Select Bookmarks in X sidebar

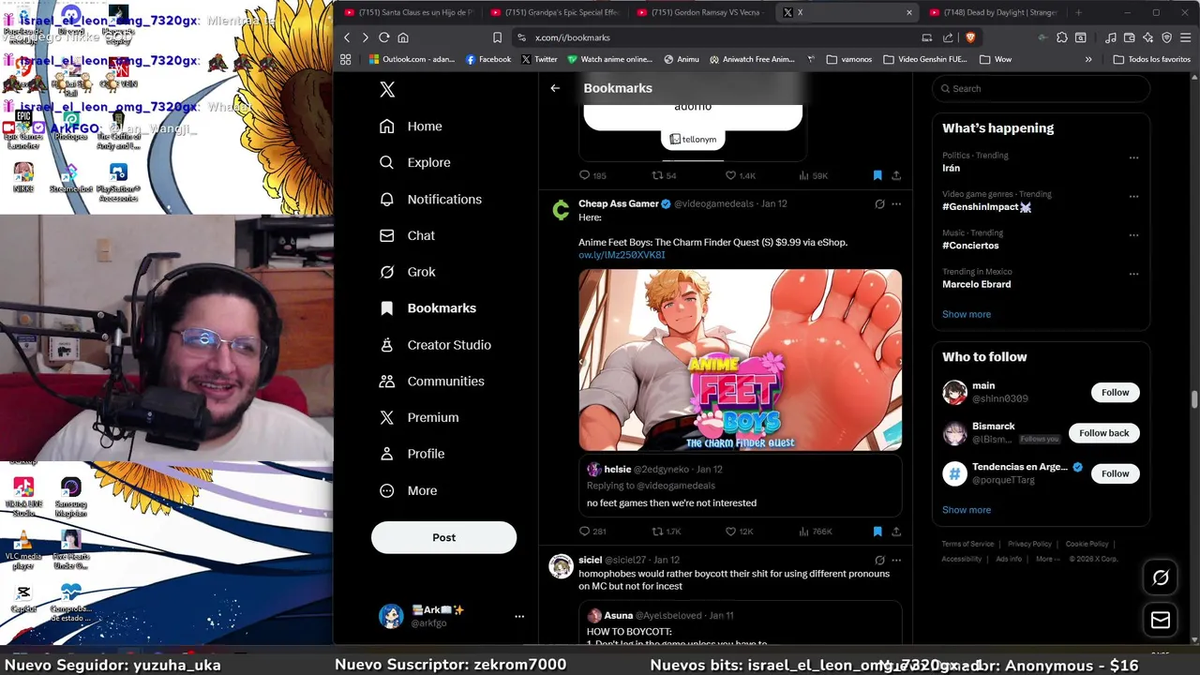coord(427,308)
